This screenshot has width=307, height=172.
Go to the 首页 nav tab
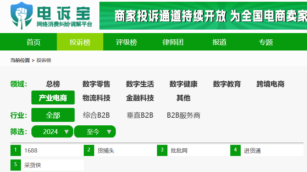pos(33,42)
